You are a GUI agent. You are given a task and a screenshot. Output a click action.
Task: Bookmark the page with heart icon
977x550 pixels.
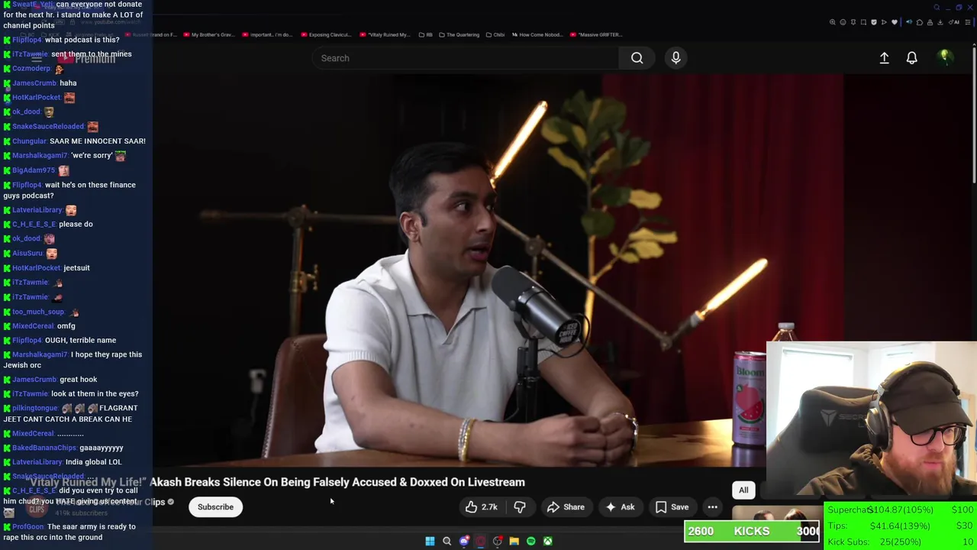(895, 22)
